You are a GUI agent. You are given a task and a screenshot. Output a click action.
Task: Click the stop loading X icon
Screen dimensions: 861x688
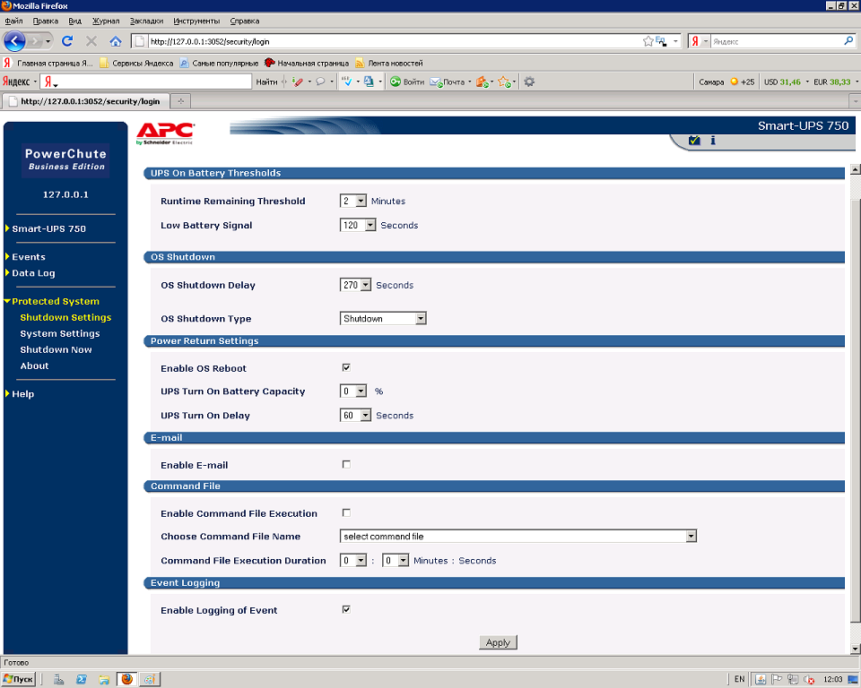[91, 41]
